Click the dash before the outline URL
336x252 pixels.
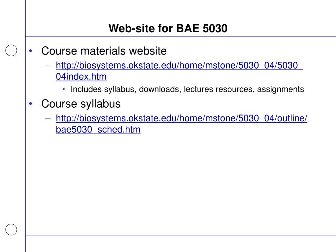[x=48, y=118]
